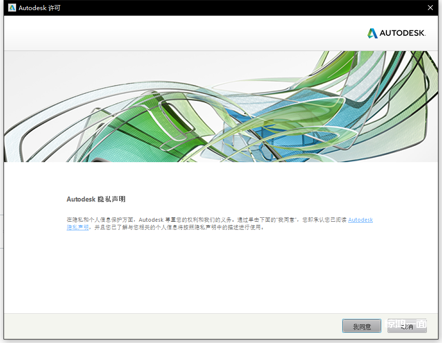Screen dimensions: 442x343
Task: Open the Autodesk link at the paragraph's end
Action: pyautogui.click(x=360, y=220)
